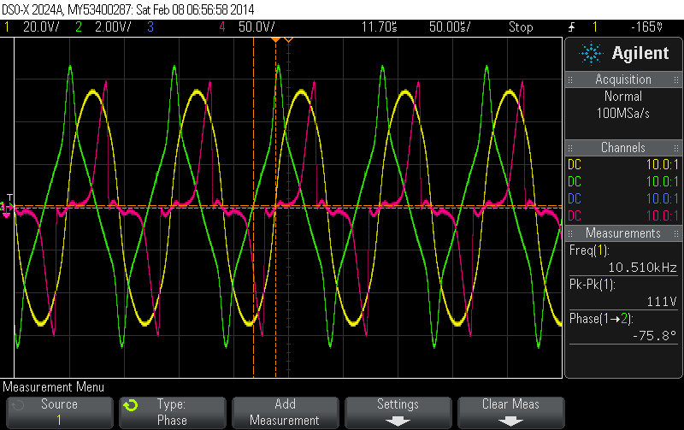Click the green DC coupling entry for channel 2
684x430 pixels.
575,182
